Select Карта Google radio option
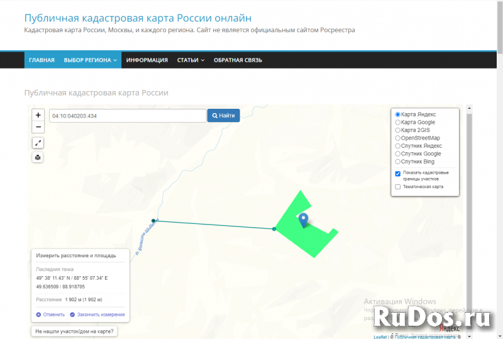The image size is (503, 339). (398, 122)
